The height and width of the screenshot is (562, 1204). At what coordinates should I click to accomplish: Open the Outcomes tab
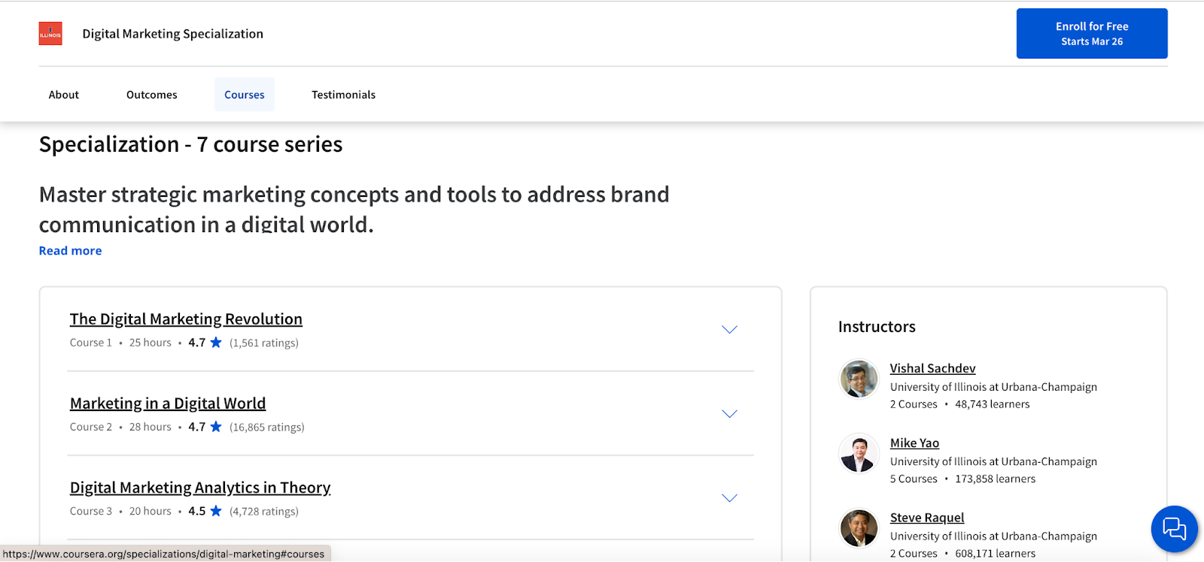[152, 95]
